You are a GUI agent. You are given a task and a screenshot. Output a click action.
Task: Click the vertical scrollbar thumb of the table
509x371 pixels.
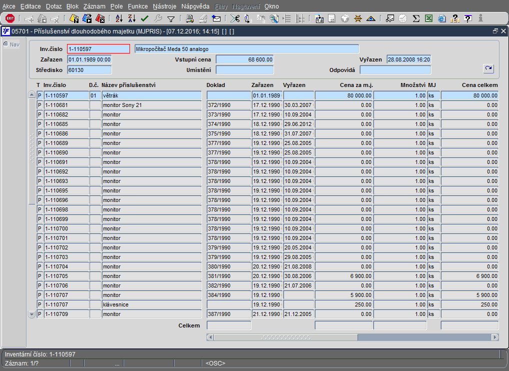click(x=31, y=151)
